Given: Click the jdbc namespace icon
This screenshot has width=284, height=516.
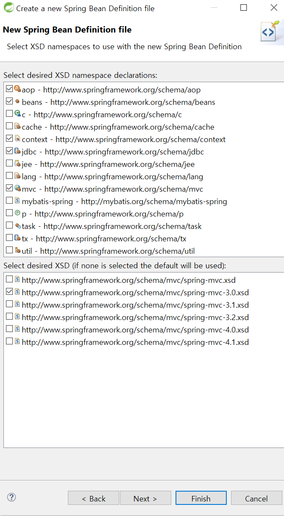Looking at the screenshot, I should pos(18,151).
